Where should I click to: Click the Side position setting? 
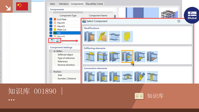pos(60,75)
